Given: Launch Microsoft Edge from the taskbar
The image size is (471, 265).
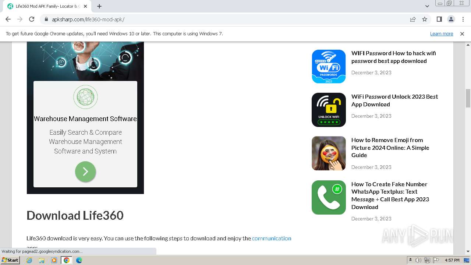Looking at the screenshot, I should (79, 260).
